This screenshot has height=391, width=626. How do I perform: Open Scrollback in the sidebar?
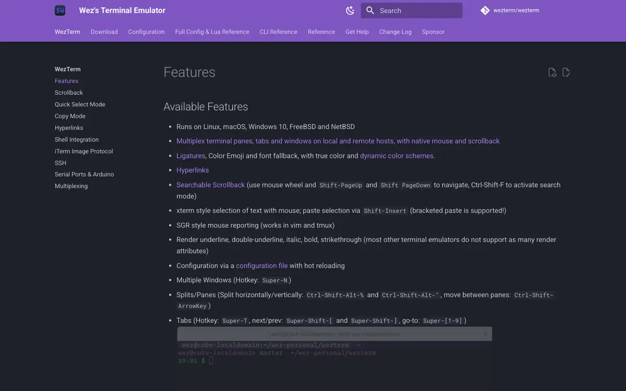pos(69,93)
